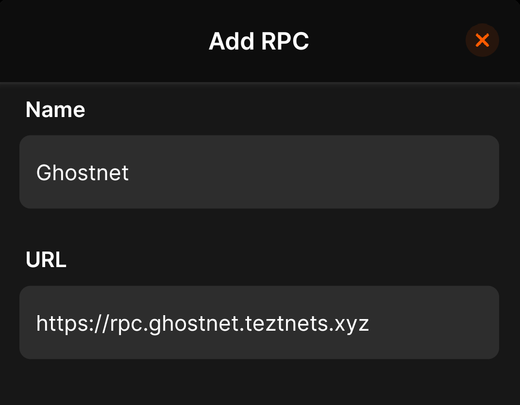Click the URL field label
The height and width of the screenshot is (405, 520).
point(46,260)
